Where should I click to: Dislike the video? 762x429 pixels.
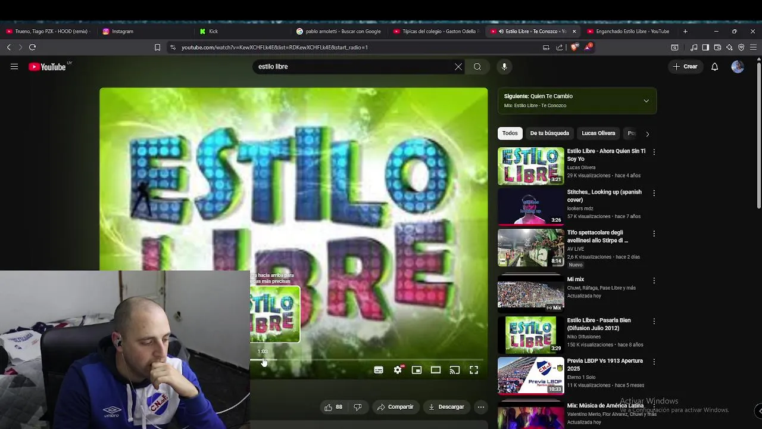click(x=358, y=407)
